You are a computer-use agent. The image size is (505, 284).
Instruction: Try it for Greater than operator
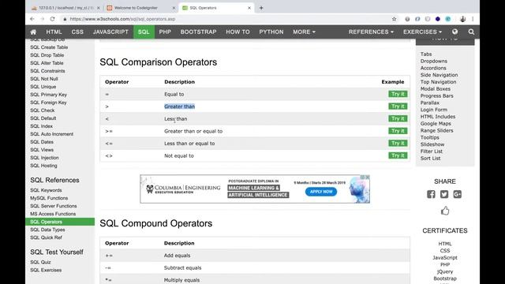(398, 106)
